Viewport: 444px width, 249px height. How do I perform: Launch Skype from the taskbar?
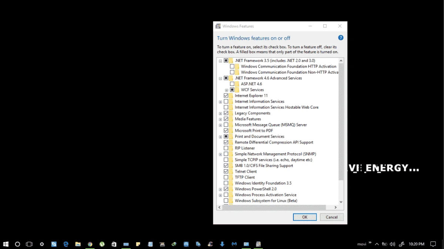pos(54,244)
